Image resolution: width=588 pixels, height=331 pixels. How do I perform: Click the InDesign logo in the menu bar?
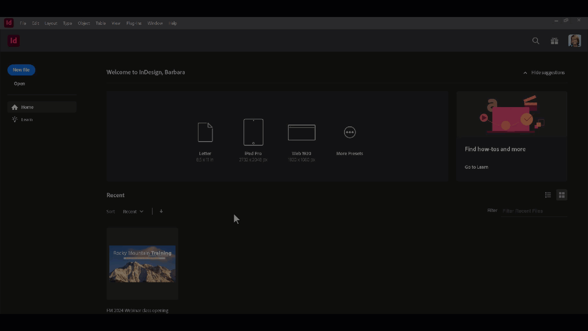coord(9,23)
